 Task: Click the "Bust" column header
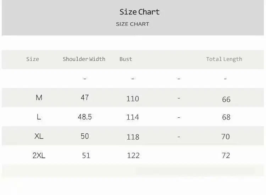(126, 59)
